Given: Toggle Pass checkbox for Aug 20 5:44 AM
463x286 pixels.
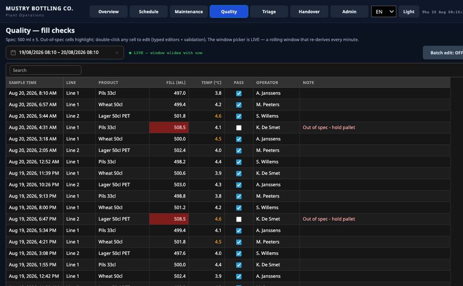Looking at the screenshot, I should [239, 116].
